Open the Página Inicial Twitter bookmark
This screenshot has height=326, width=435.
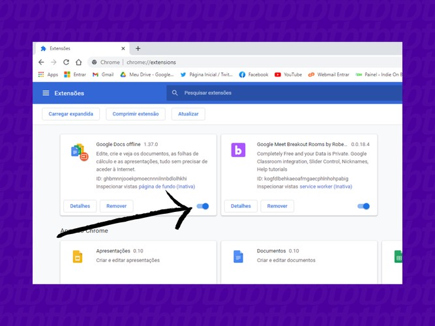(206, 74)
